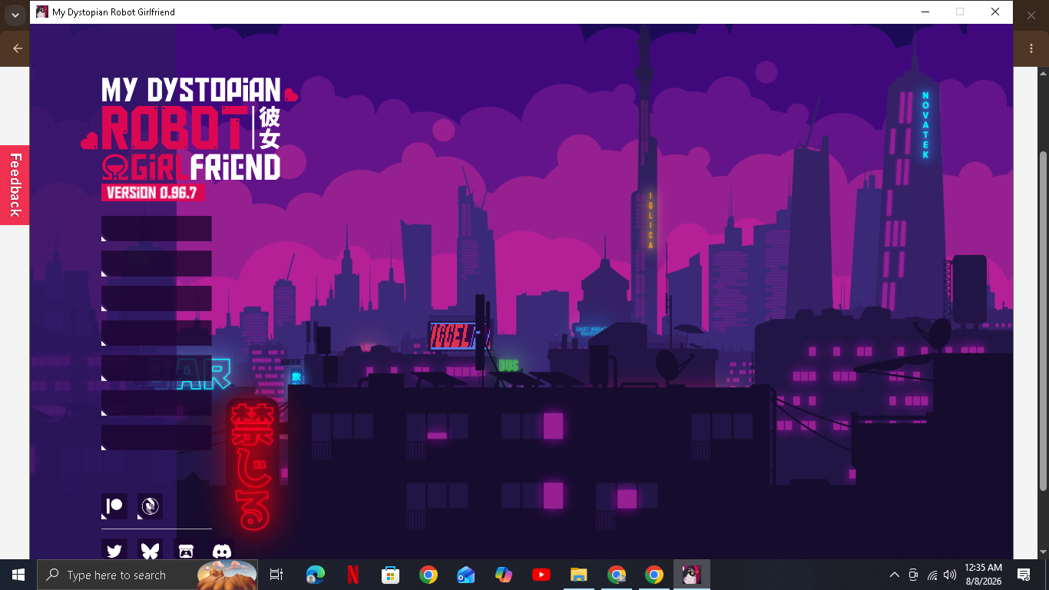The image size is (1049, 590).
Task: Open Microsoft Store from the taskbar
Action: click(391, 575)
